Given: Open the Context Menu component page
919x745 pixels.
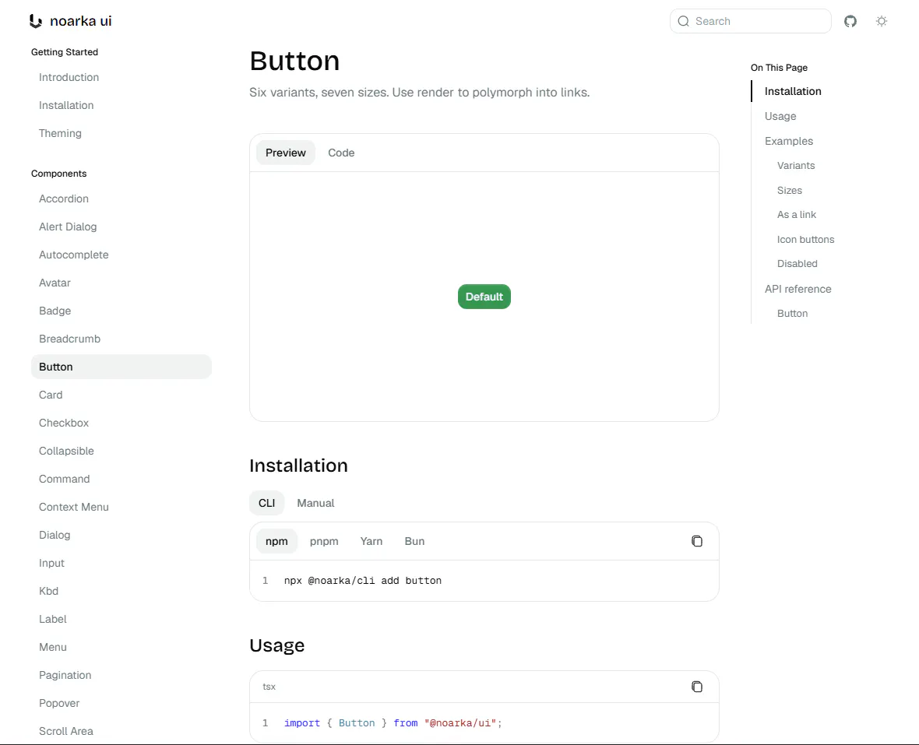Looking at the screenshot, I should point(74,508).
